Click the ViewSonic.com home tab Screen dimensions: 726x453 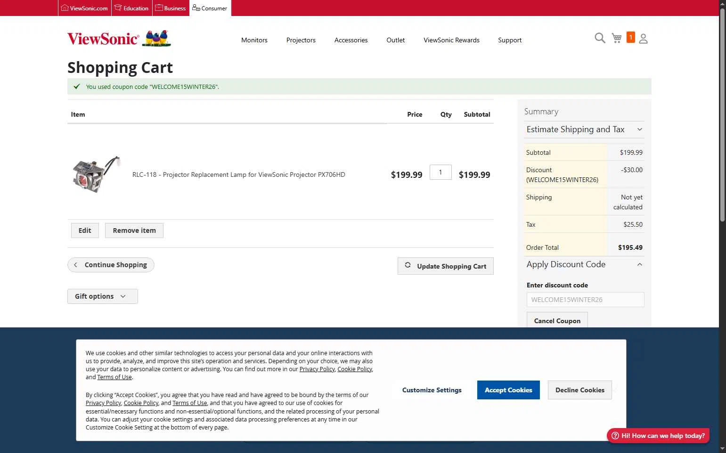(x=84, y=8)
